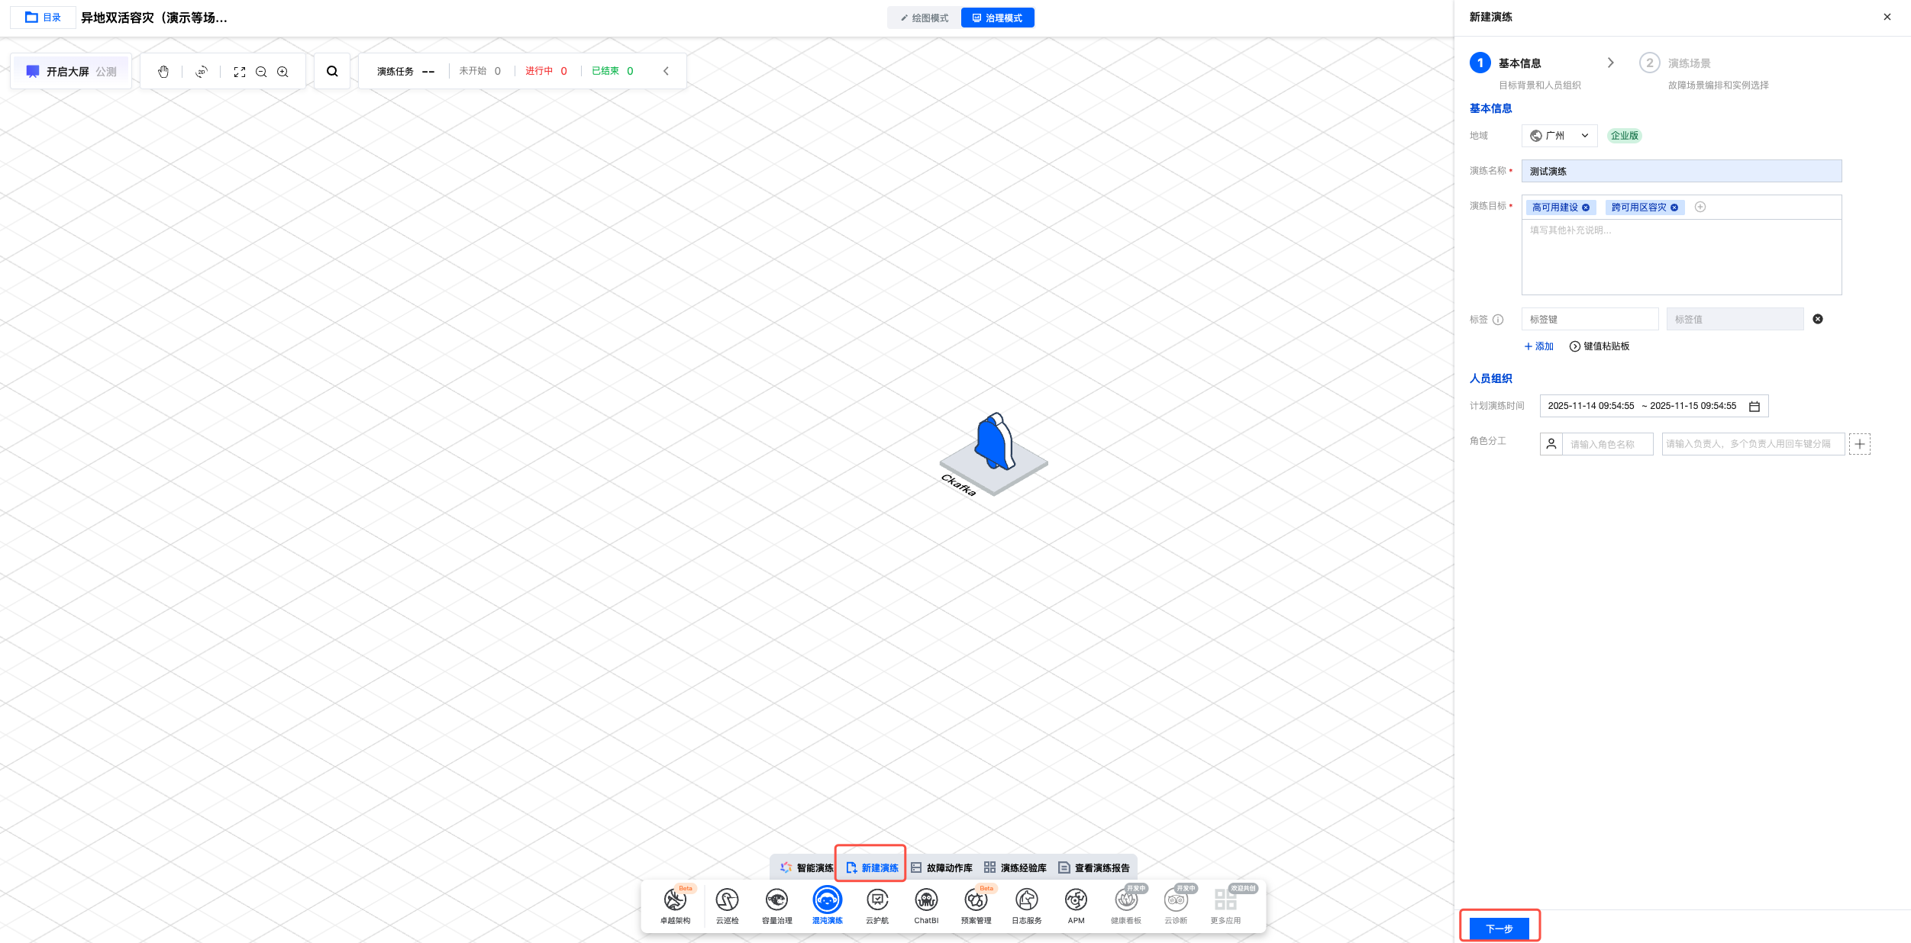This screenshot has width=1911, height=943.
Task: Open the 云巡检 swan icon
Action: tap(727, 901)
